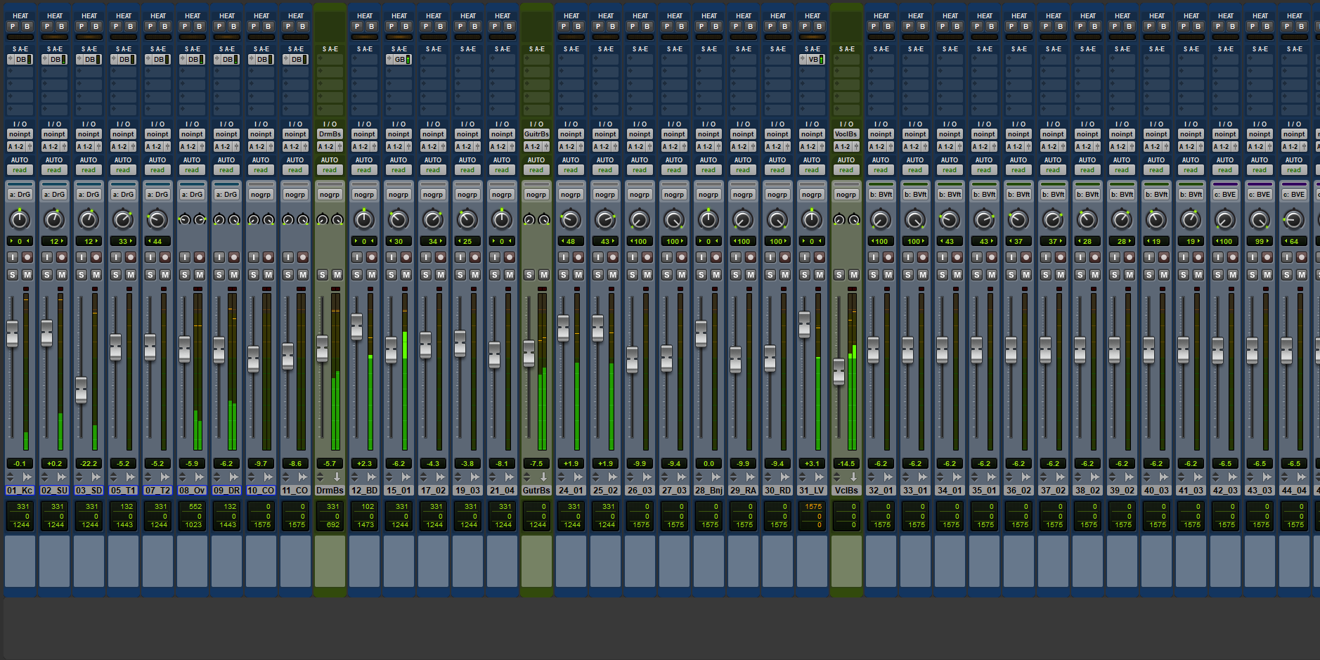Click the pan value 64 on track 44_04
The height and width of the screenshot is (660, 1320).
[1294, 242]
